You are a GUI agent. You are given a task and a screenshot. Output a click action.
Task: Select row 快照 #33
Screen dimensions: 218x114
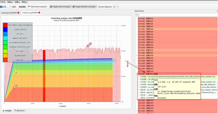coord(177,42)
